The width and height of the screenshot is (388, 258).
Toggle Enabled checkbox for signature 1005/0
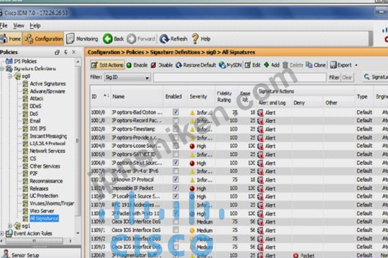175,155
